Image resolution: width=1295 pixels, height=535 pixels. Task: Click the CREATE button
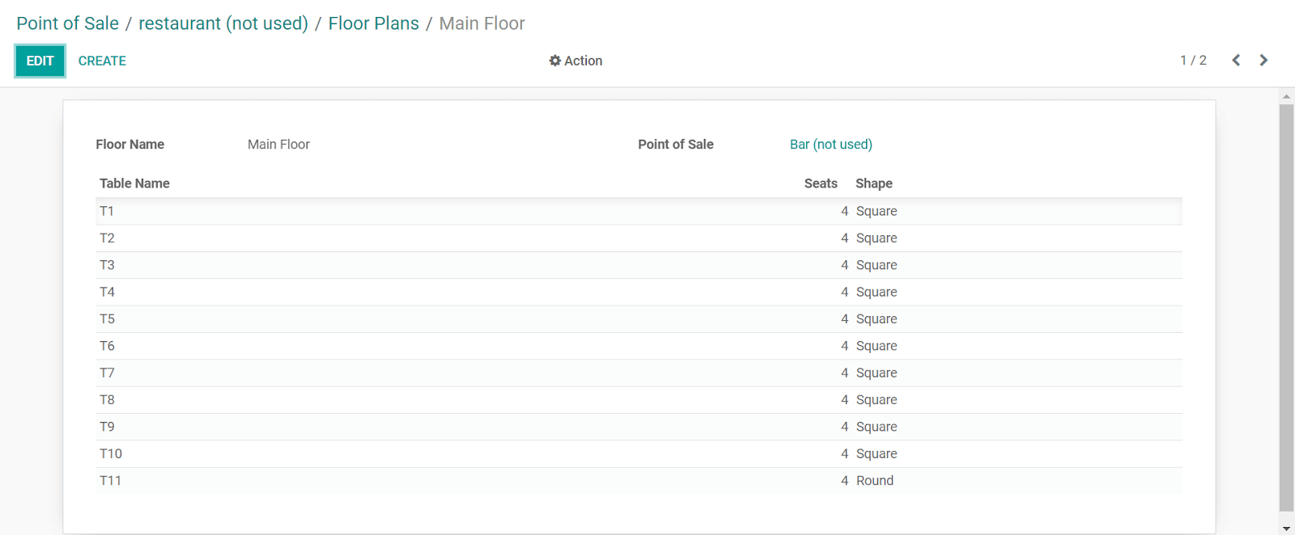point(102,61)
